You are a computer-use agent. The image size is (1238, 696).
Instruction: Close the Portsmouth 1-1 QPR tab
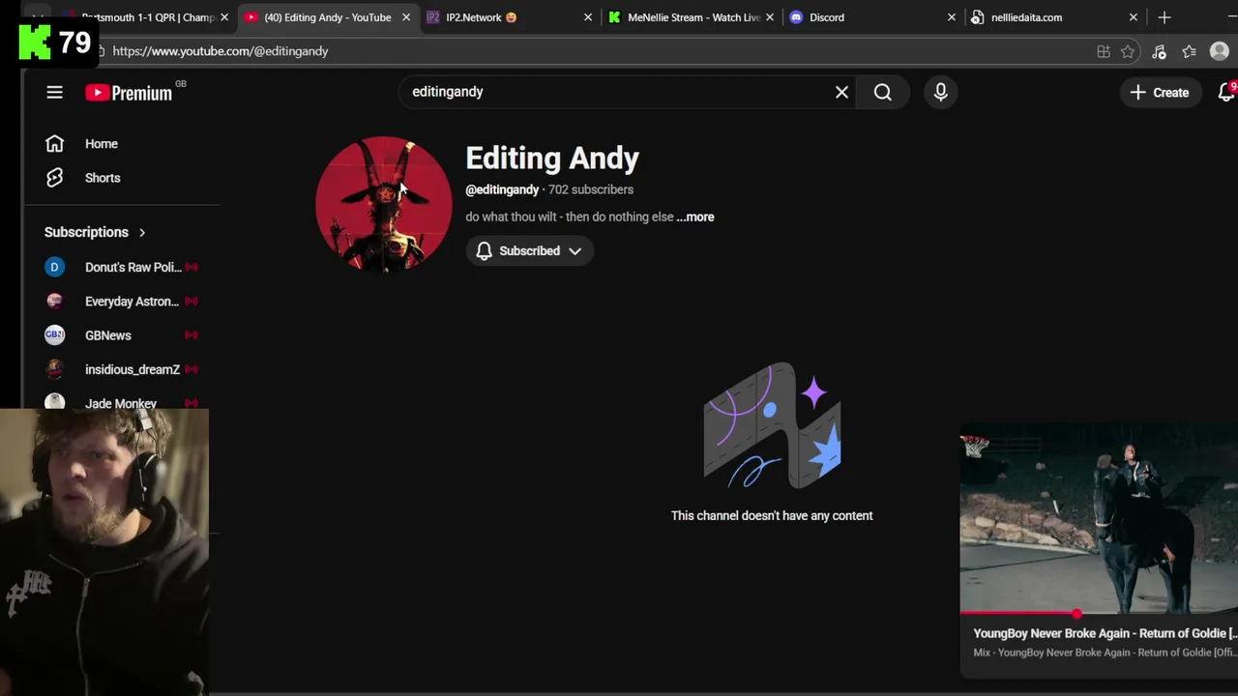pos(224,17)
